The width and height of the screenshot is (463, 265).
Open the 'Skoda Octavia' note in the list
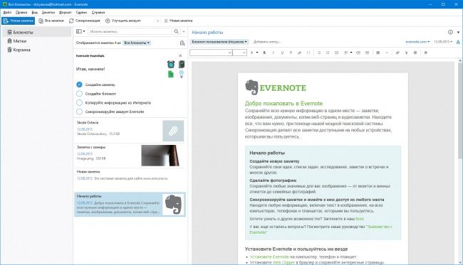tap(130, 131)
